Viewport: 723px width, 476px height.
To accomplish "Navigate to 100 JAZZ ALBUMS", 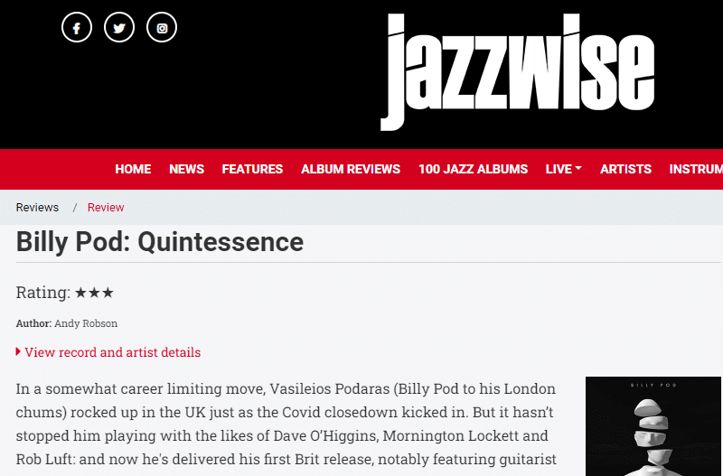I will [473, 169].
